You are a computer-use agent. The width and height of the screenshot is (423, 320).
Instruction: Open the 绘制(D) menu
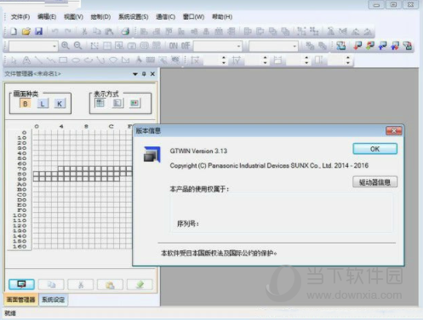click(x=100, y=17)
